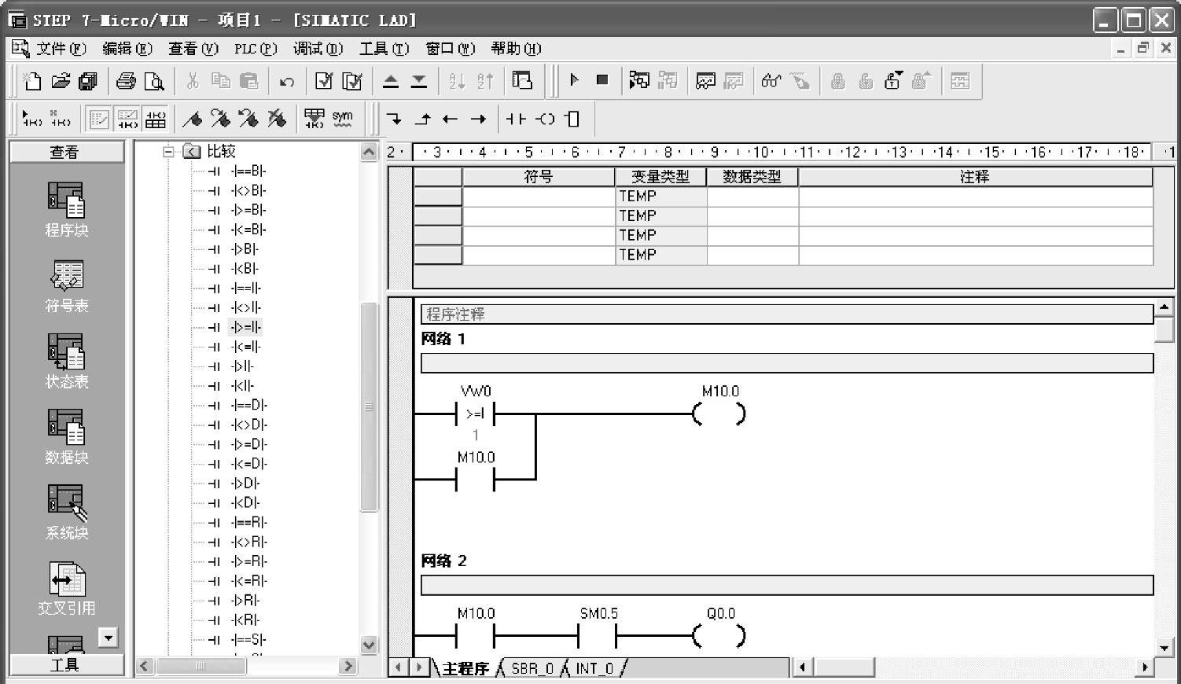Open the options window icon in toolbar
1181x684 pixels.
[x=522, y=81]
